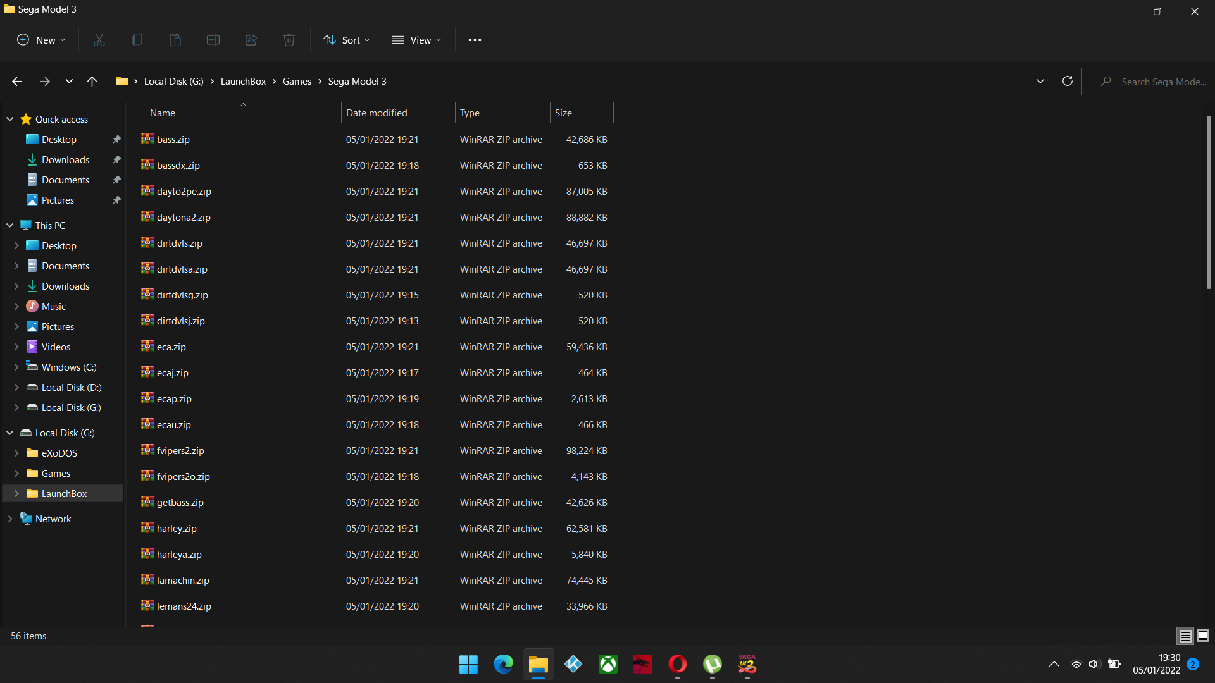Click Local Disk (G:) breadcrumb
Screen dimensions: 1215x683
pos(174,82)
